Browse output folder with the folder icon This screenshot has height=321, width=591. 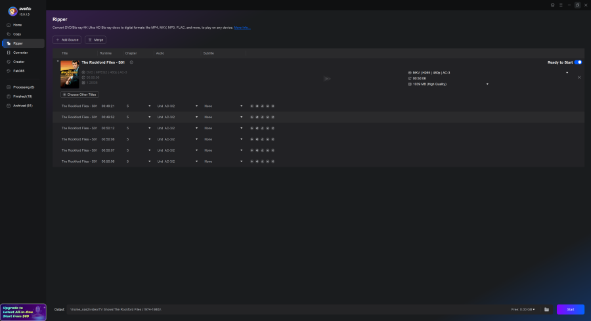tap(546, 309)
